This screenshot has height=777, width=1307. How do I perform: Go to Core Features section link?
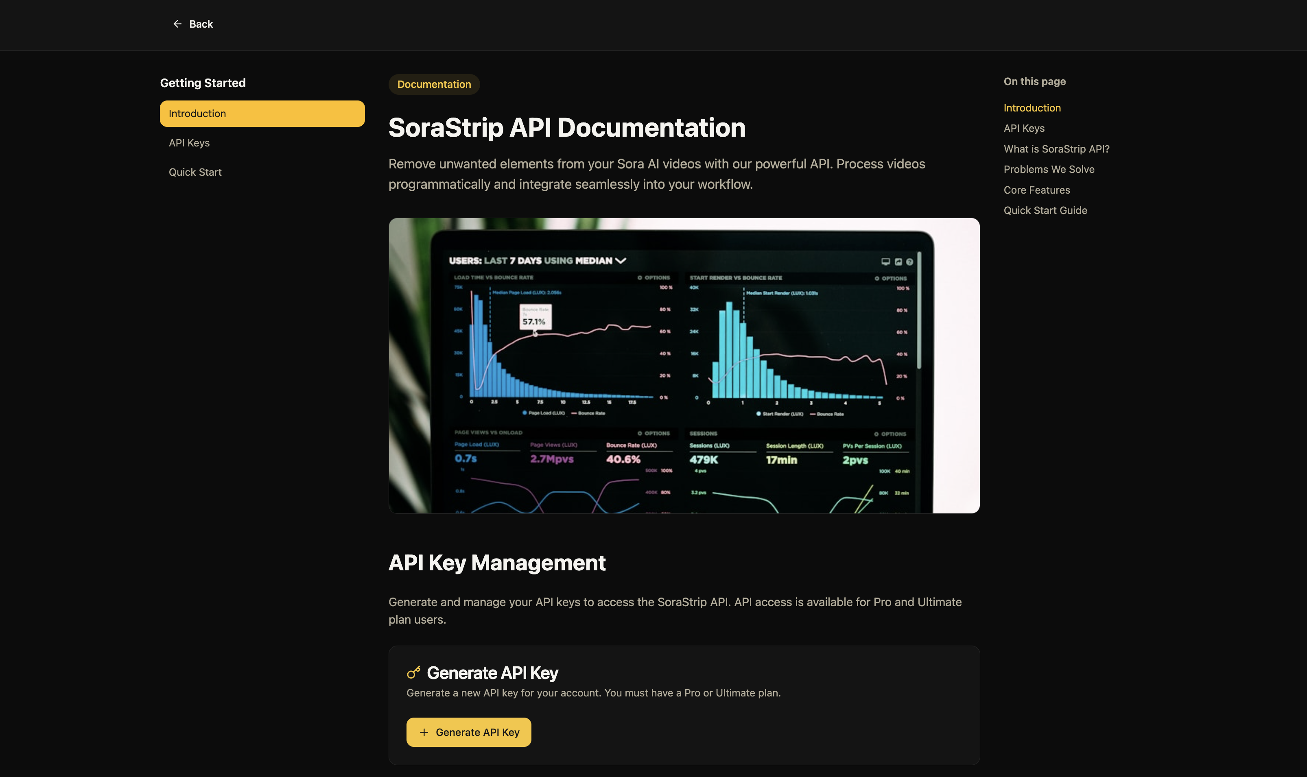click(x=1036, y=190)
